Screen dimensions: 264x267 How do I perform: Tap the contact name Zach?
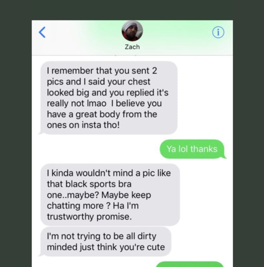pos(132,47)
